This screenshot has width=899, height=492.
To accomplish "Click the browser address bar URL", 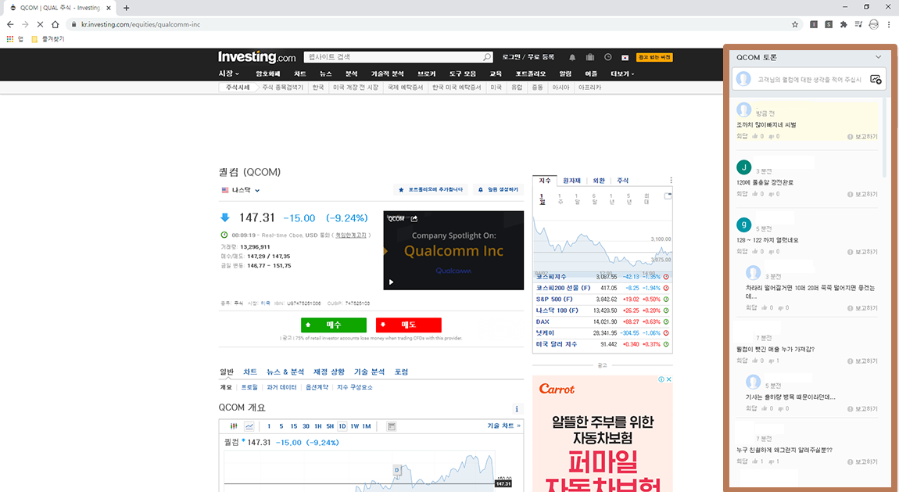I will pos(141,25).
